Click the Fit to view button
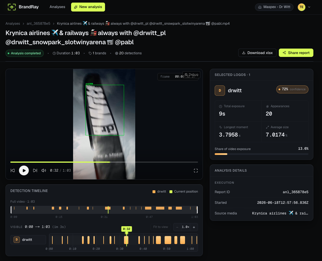Viewport: 322px width, 261px height. pyautogui.click(x=161, y=227)
